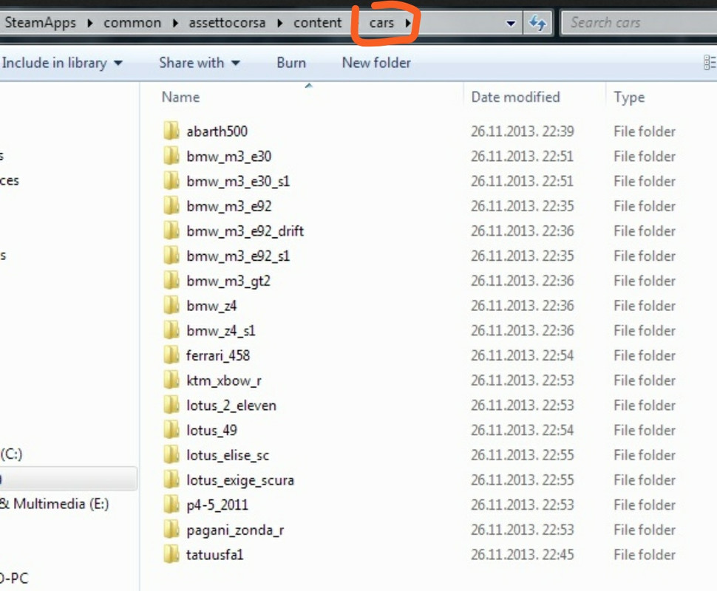717x591 pixels.
Task: Expand the arrow after common
Action: point(175,22)
